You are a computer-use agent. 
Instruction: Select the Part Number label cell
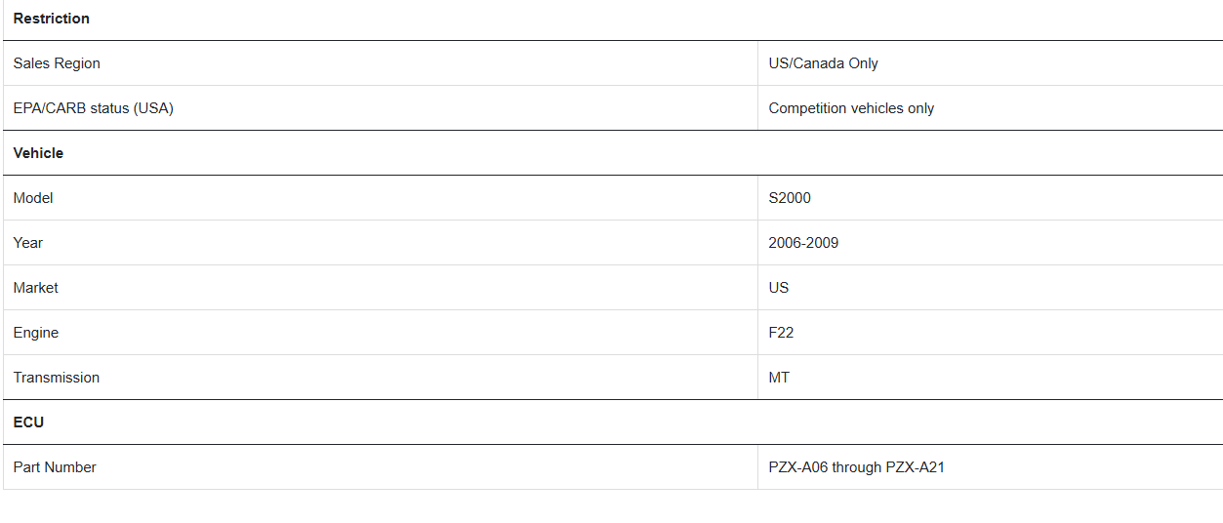tap(381, 467)
